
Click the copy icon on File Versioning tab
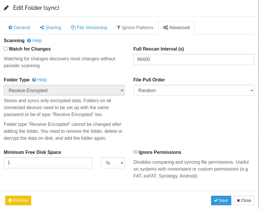73,28
